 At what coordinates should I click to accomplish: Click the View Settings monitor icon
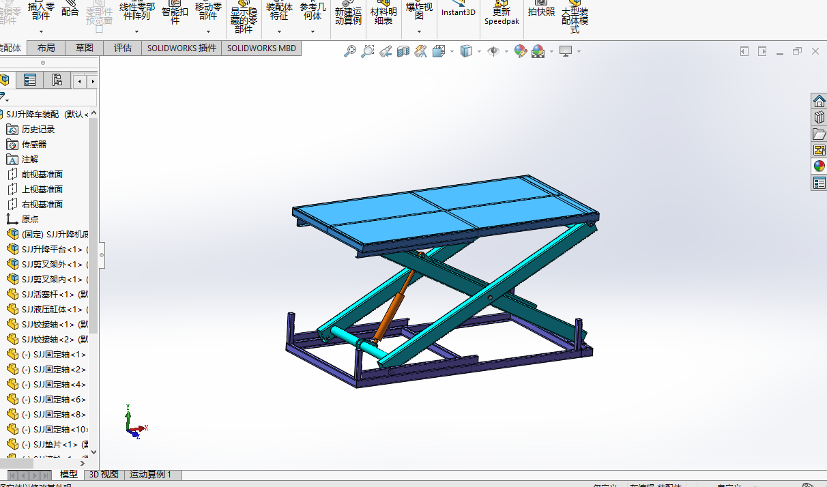pyautogui.click(x=566, y=51)
